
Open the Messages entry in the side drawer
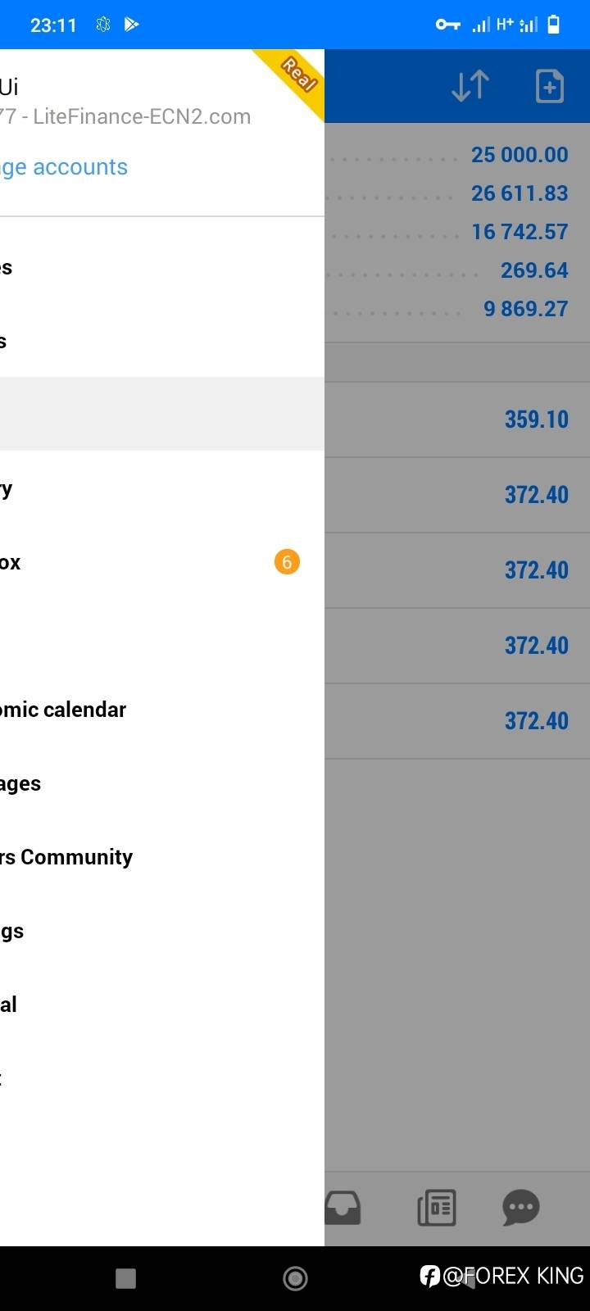coord(20,784)
